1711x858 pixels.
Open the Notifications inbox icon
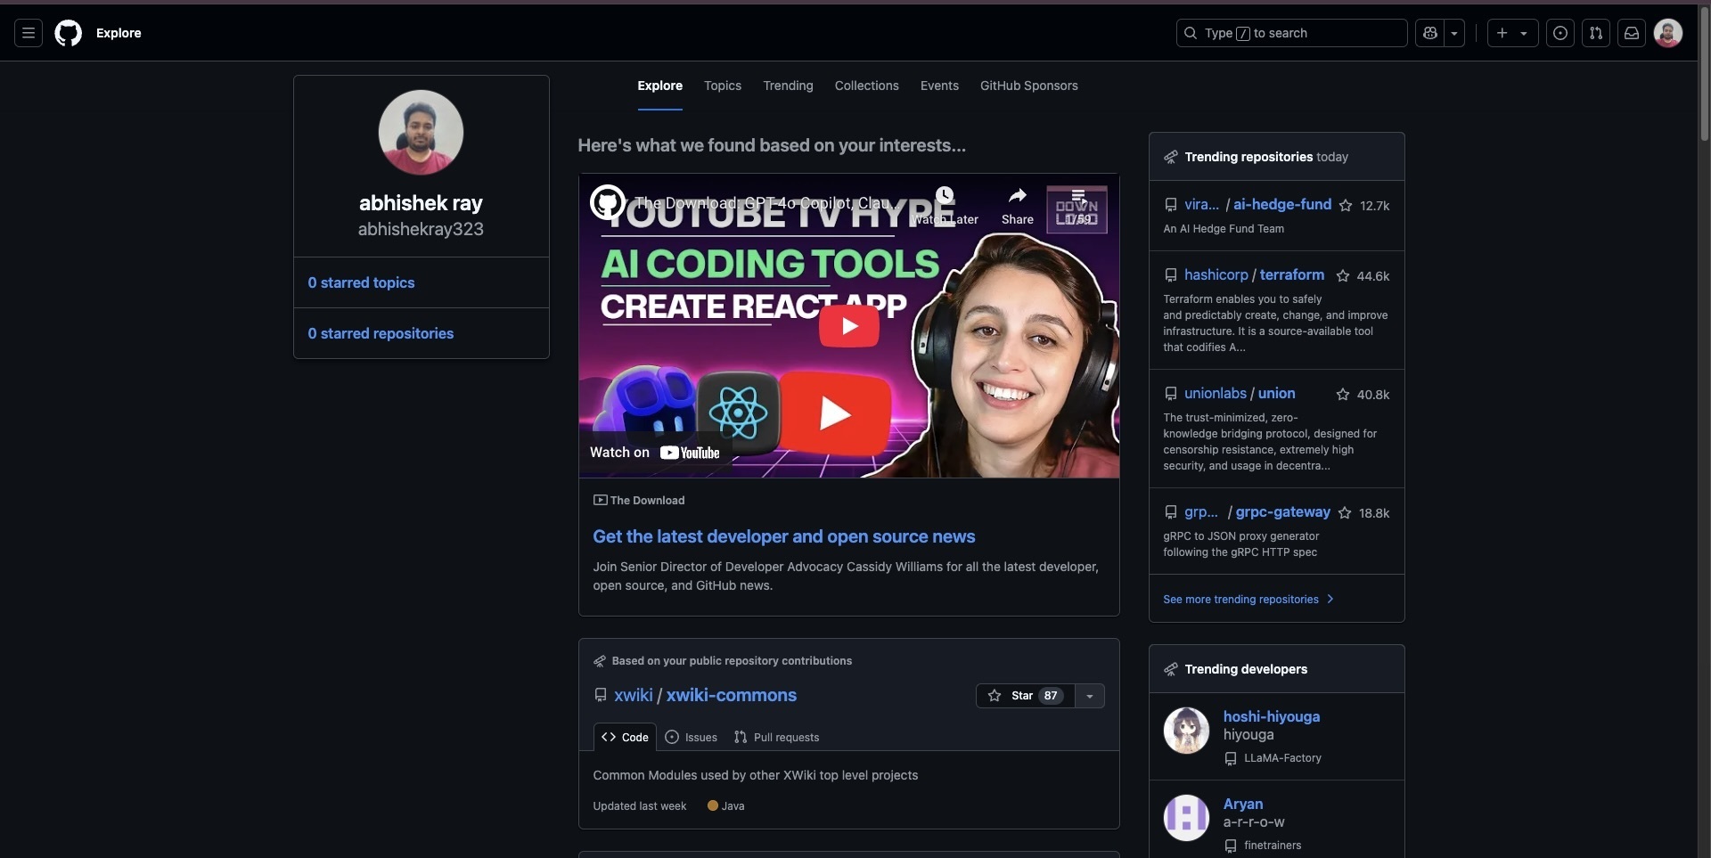click(x=1632, y=33)
